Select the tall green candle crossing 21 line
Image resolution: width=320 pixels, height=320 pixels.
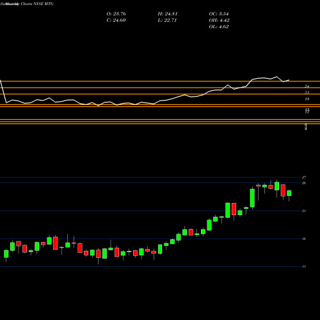tap(228, 210)
